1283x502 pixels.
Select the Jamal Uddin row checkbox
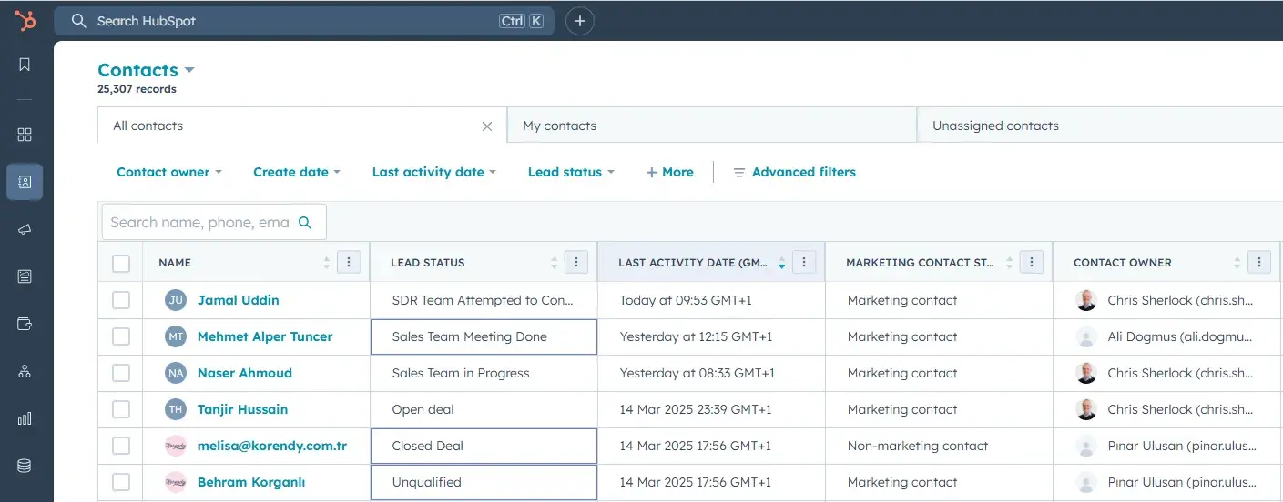121,300
